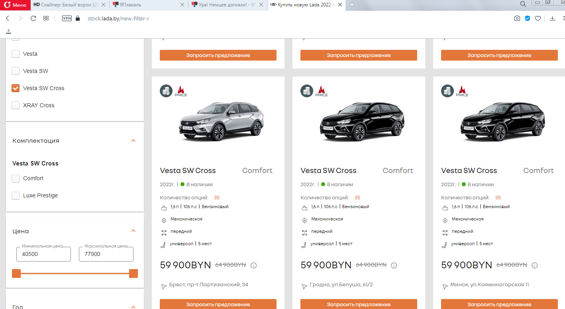Take a snapshot with the camera icon
This screenshot has height=309, width=565.
click(517, 18)
